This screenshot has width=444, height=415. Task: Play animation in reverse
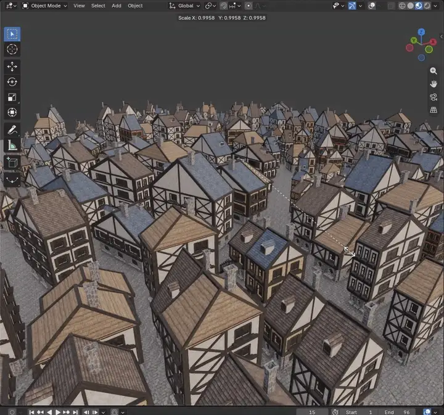[x=49, y=412]
